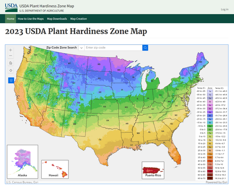Open the Home tab

pos(10,19)
